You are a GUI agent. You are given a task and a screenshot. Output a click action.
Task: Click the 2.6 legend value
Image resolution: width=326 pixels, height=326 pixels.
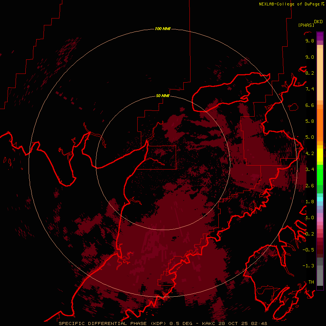click(x=310, y=186)
